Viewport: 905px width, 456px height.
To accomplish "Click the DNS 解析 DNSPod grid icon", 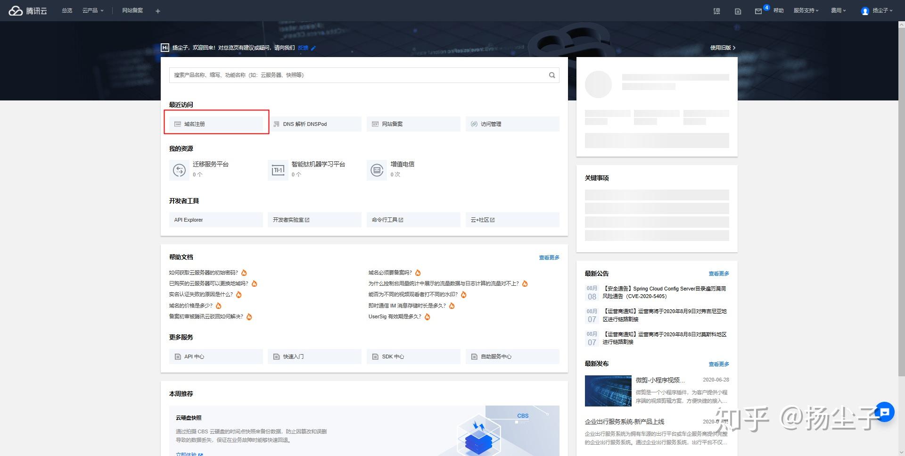I will [276, 124].
